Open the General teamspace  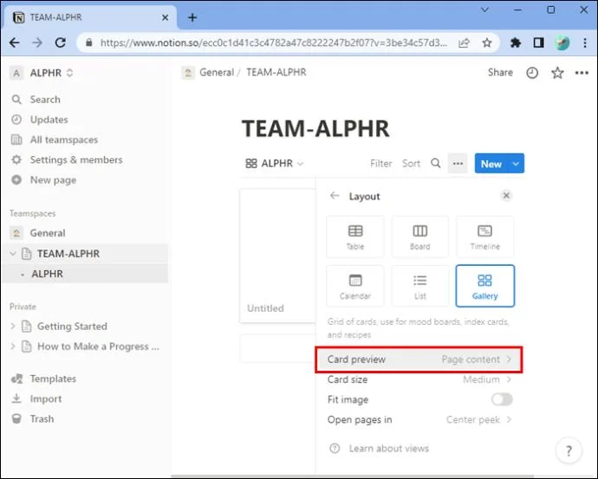48,233
